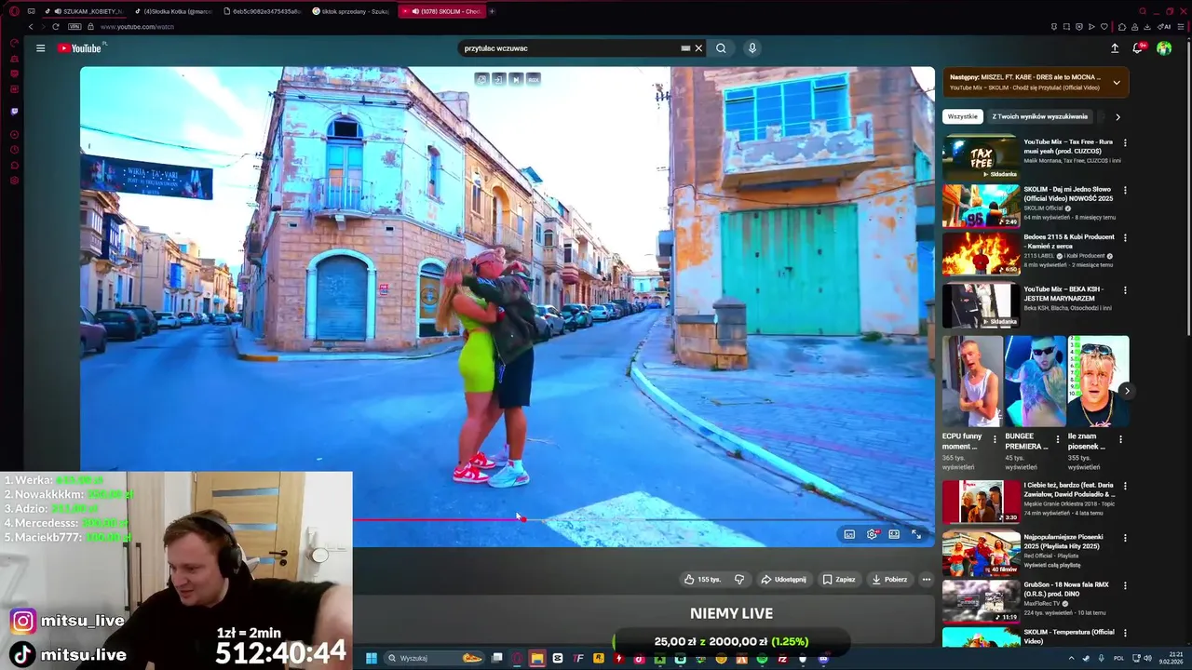Open options for BEKA KSH mix
This screenshot has height=670, width=1192.
coord(1125,290)
